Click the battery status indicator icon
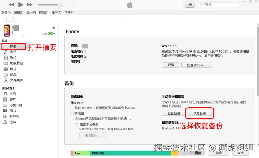 tap(51, 34)
